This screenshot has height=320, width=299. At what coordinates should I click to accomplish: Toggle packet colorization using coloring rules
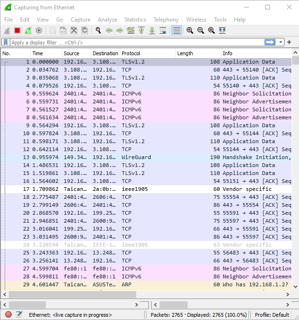(x=176, y=30)
